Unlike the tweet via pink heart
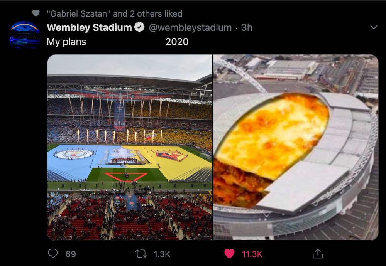 [229, 254]
